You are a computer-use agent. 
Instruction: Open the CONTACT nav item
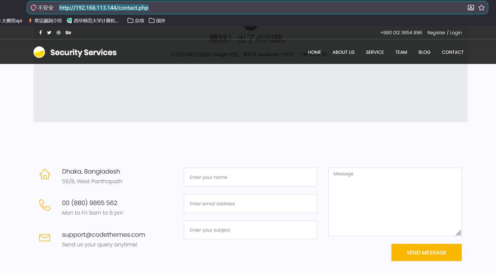point(453,52)
